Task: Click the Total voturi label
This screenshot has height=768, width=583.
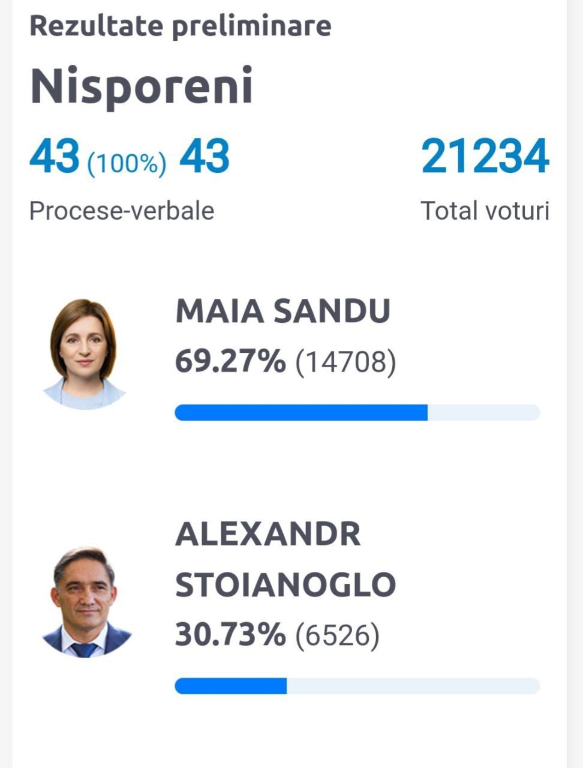Action: click(x=485, y=211)
